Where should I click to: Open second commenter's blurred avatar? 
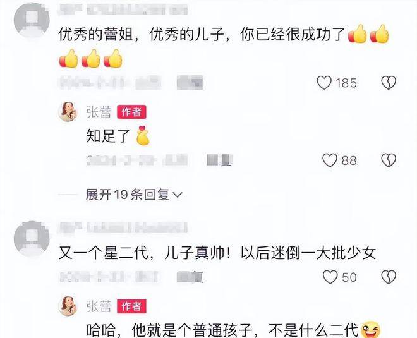coord(32,239)
